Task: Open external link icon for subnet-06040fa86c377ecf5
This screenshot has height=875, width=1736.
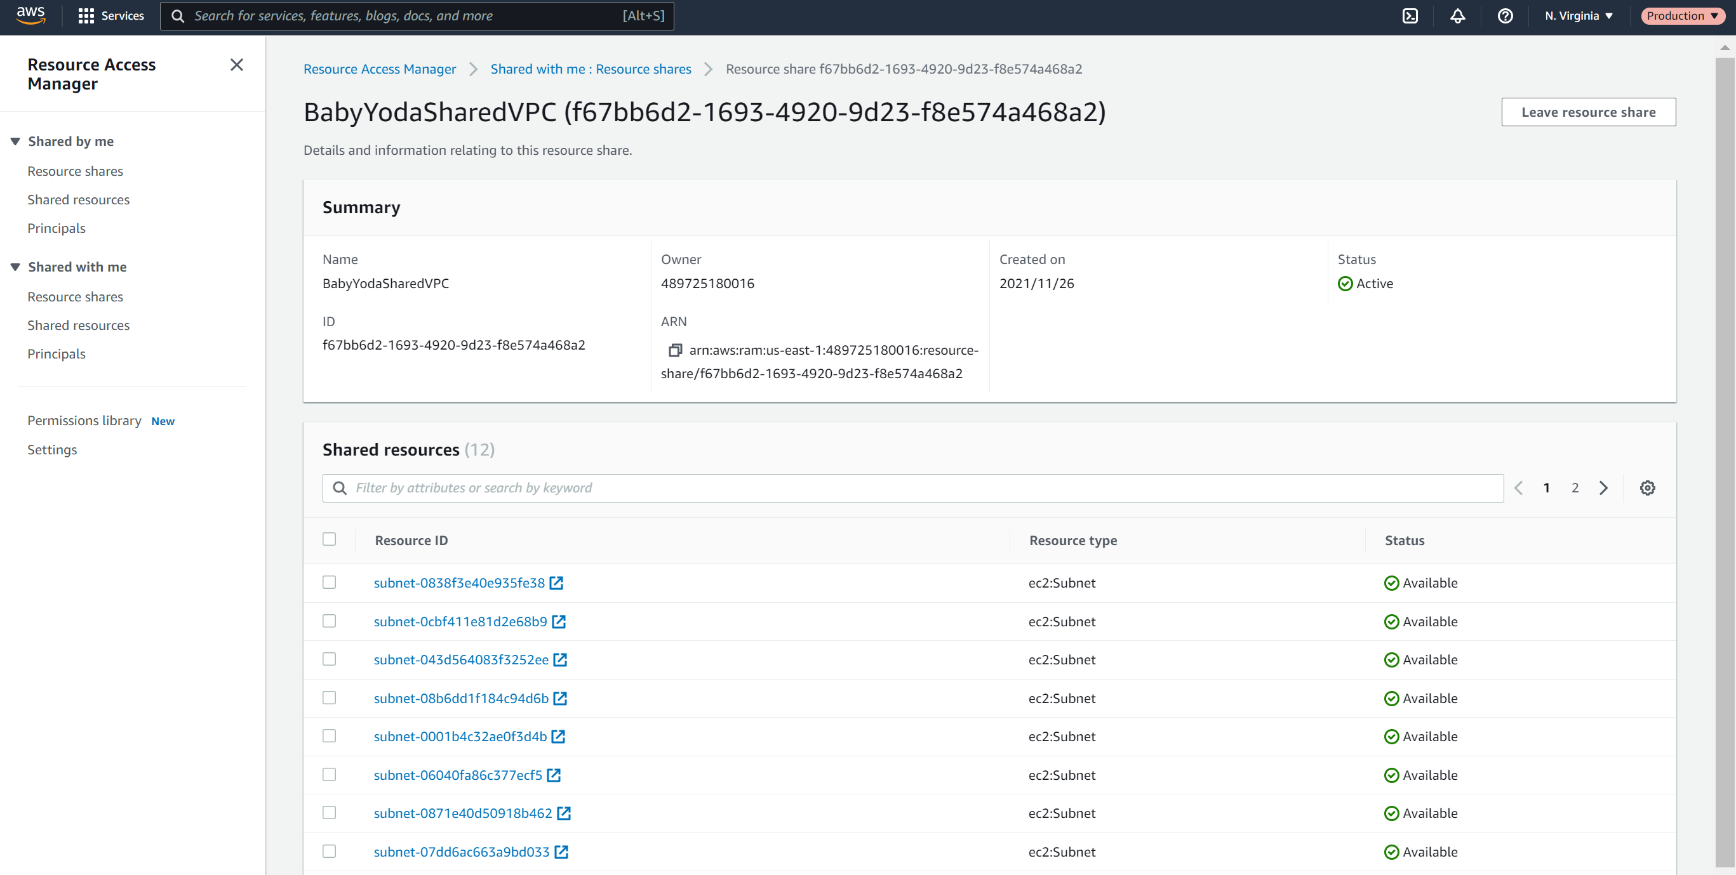Action: tap(553, 775)
